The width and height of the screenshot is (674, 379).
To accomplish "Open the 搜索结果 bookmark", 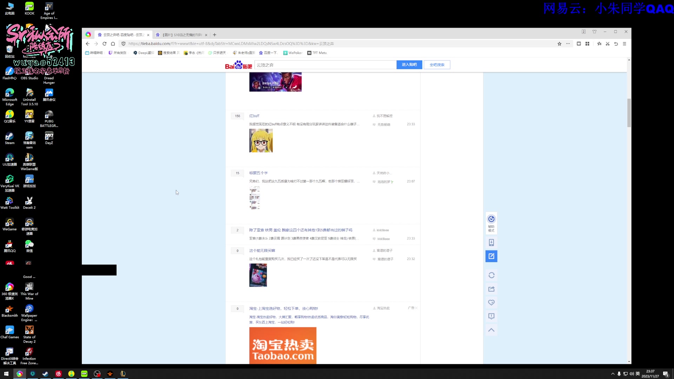I will 169,53.
